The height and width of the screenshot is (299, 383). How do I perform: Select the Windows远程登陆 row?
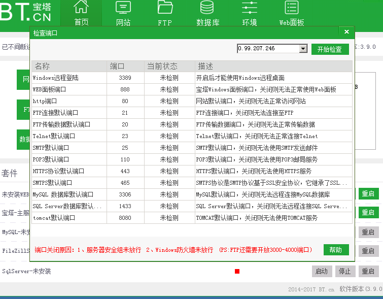point(192,78)
